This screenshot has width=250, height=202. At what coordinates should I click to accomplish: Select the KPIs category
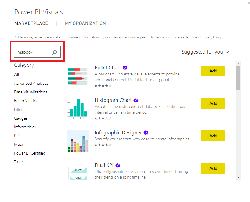[18, 136]
